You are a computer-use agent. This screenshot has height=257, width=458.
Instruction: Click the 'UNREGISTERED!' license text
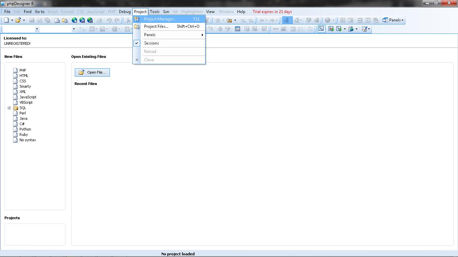point(17,44)
